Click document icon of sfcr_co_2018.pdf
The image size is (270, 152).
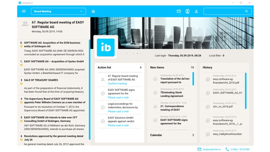[208, 107]
